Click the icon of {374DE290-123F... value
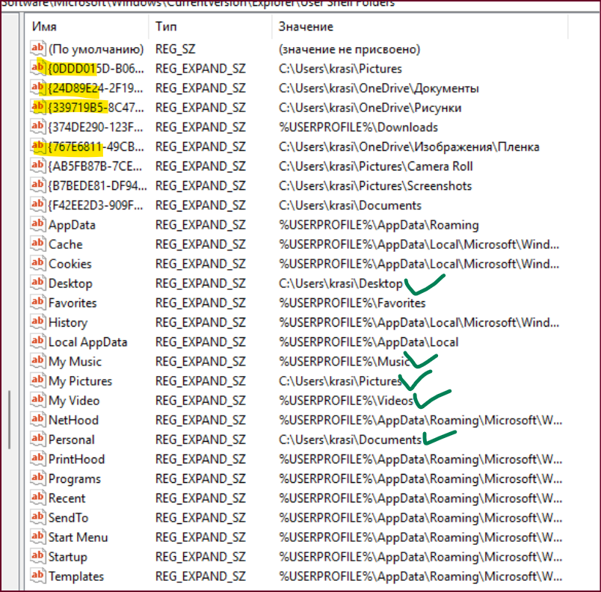 point(37,127)
